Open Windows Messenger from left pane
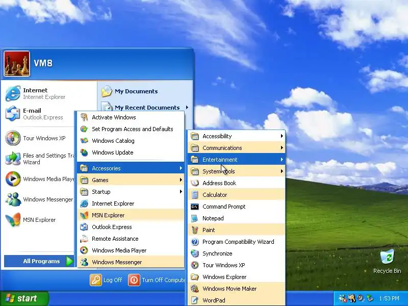The width and height of the screenshot is (408, 306). 40,199
